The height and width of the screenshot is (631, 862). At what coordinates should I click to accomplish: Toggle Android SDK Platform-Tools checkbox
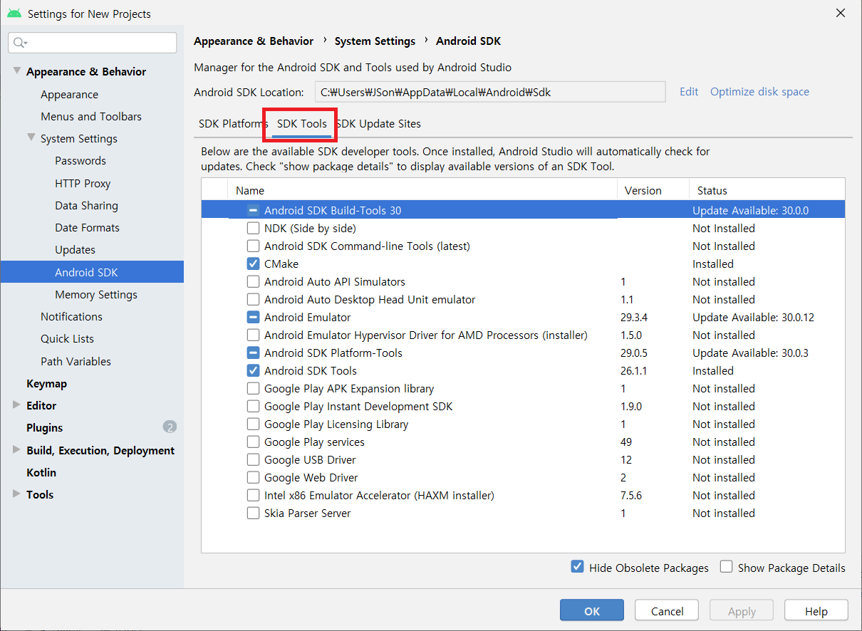(x=253, y=353)
